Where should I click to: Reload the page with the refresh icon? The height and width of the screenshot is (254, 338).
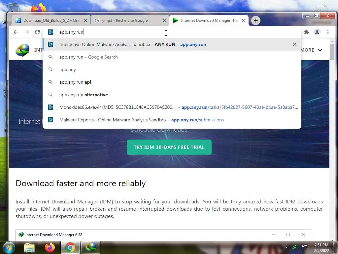(x=37, y=32)
